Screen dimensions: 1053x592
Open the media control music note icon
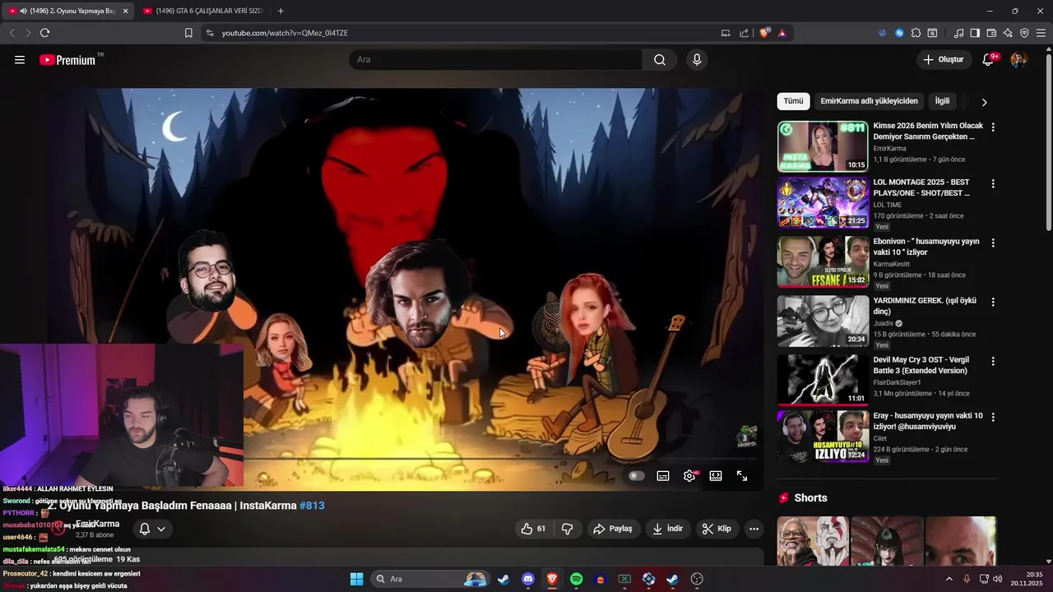(958, 33)
